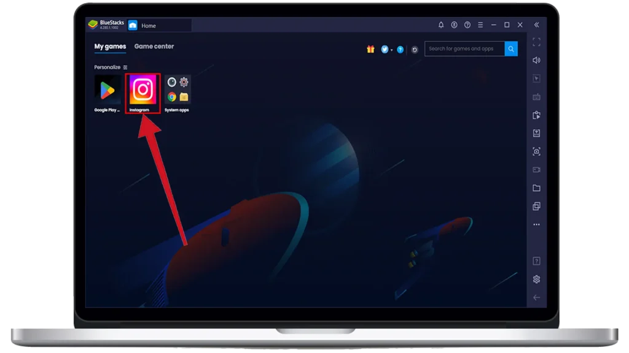
Task: Collapse the sidebar with double chevron
Action: 536,25
